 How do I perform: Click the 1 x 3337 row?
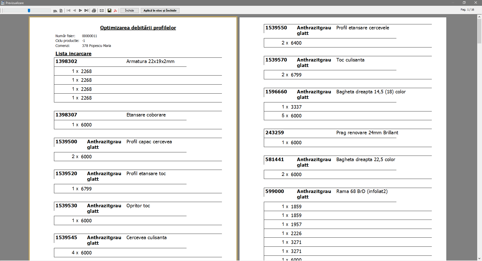tap(348, 107)
